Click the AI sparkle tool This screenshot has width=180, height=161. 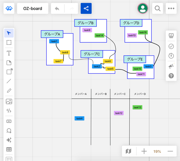(x=9, y=140)
